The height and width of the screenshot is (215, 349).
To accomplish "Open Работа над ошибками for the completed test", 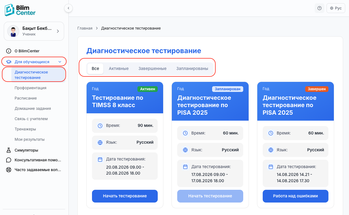I will 295,196.
